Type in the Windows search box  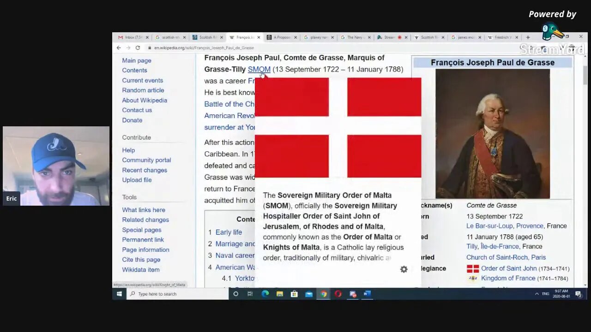pos(178,294)
